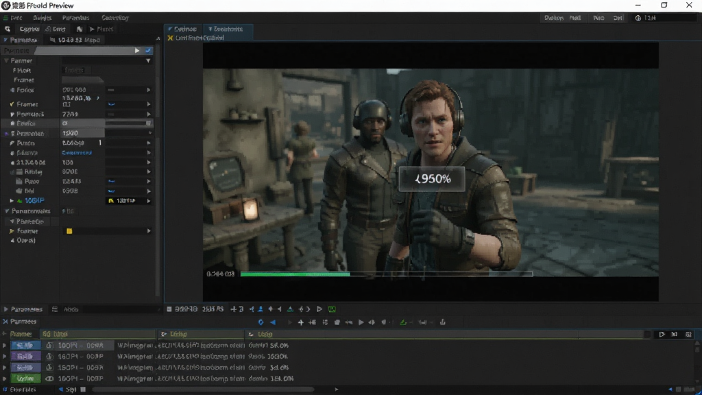Toggle the yellow checkmark beside the Frames row
This screenshot has width=702, height=395.
click(12, 104)
